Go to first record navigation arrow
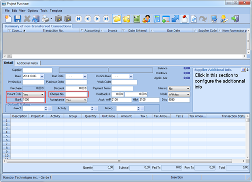 point(78,19)
